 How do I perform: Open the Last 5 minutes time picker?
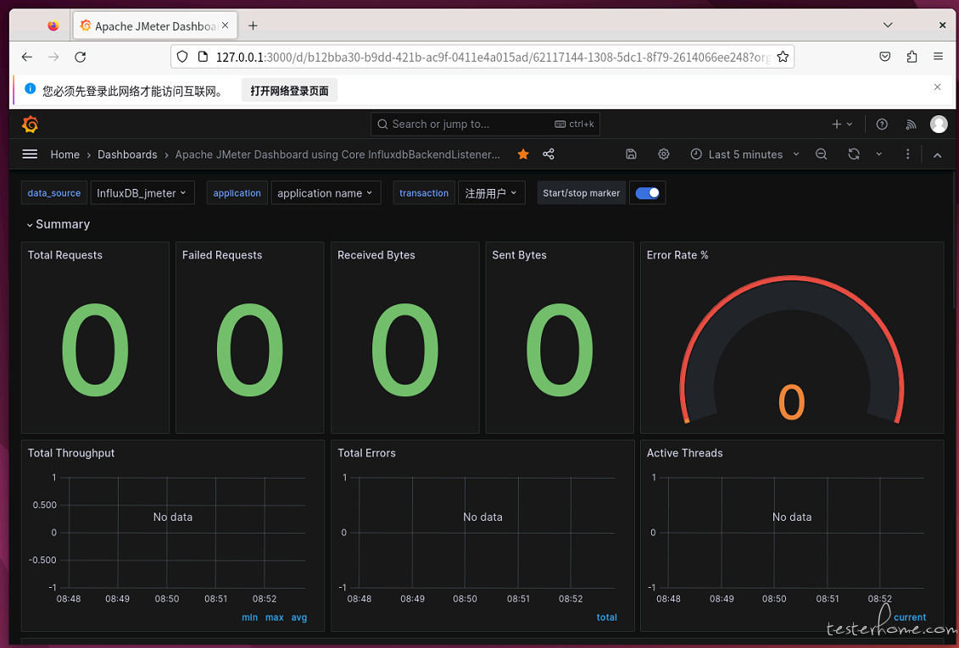[745, 154]
